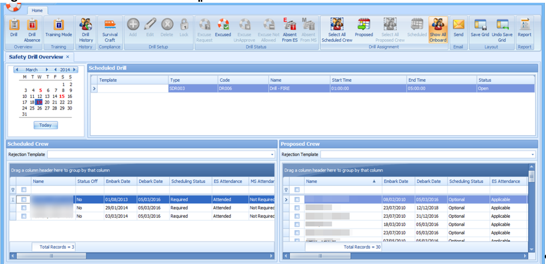Click the DR006 code cell
This screenshot has width=546, height=264.
click(243, 89)
